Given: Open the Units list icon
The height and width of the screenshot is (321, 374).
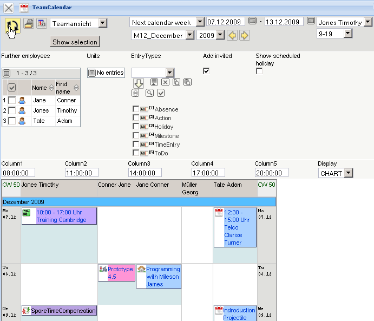Looking at the screenshot, I should pyautogui.click(x=91, y=73).
